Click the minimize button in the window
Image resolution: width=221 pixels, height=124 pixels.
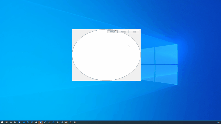tap(112, 32)
